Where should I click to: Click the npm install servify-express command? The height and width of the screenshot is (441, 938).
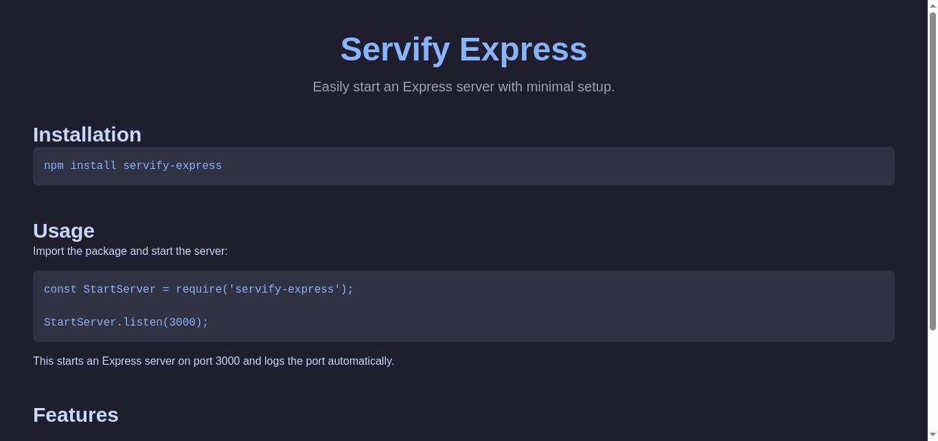tap(133, 166)
